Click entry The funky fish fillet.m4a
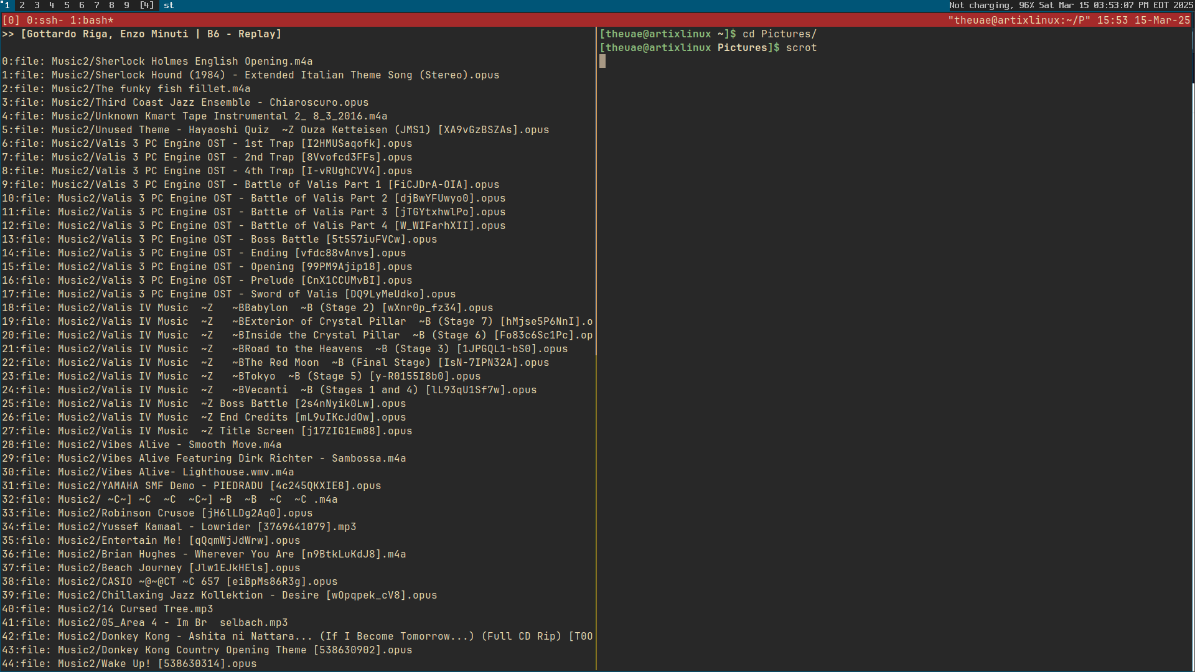Viewport: 1195px width, 672px height. 126,89
